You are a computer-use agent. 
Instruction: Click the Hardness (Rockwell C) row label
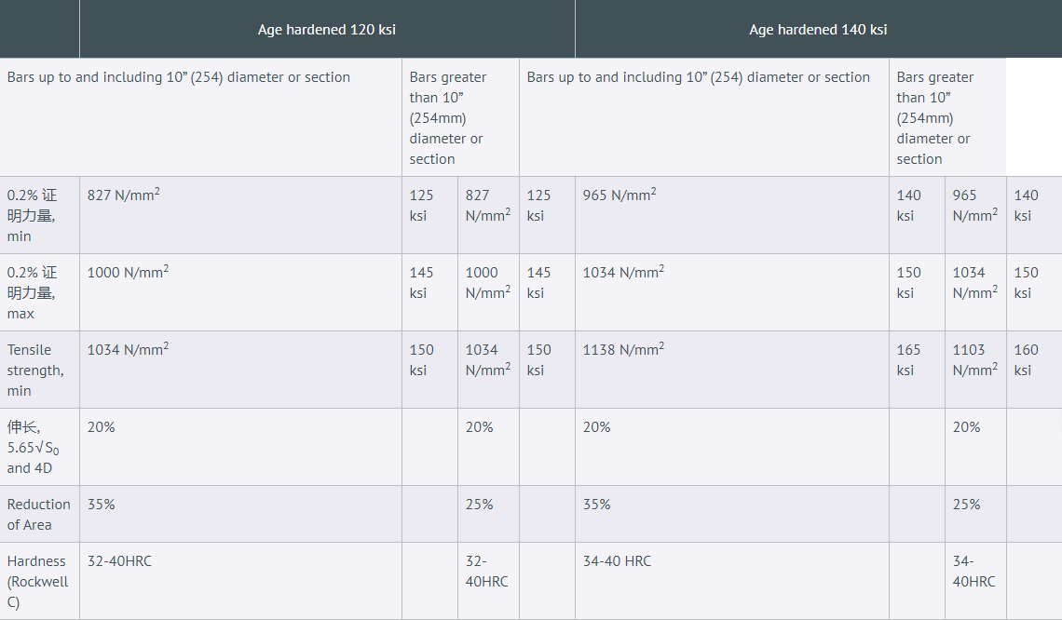click(x=36, y=581)
